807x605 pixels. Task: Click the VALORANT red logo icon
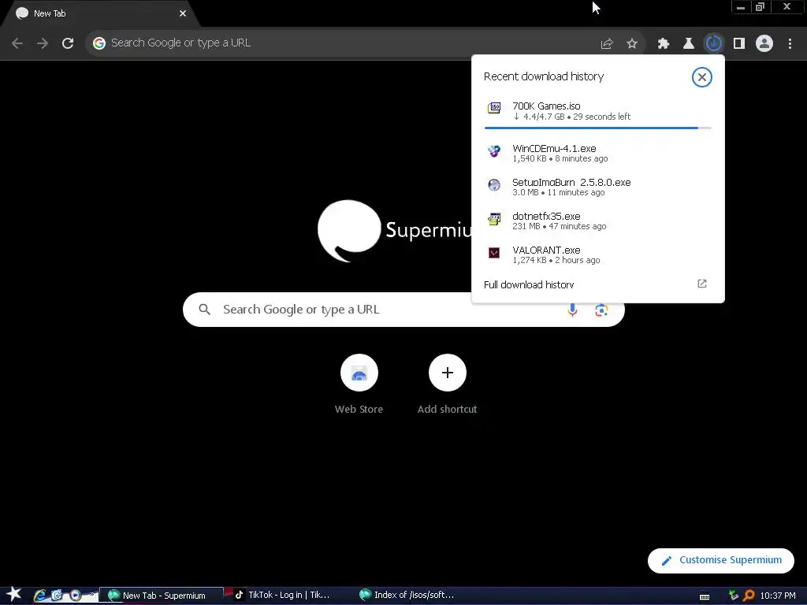[494, 253]
